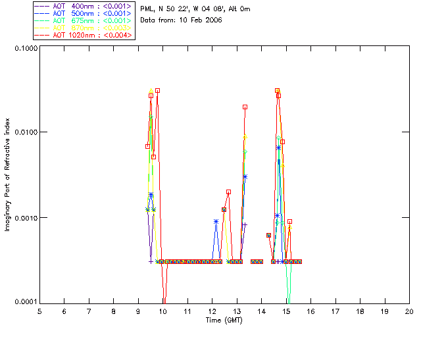
Task: Click the x-axis tick label 18
Action: point(360,311)
